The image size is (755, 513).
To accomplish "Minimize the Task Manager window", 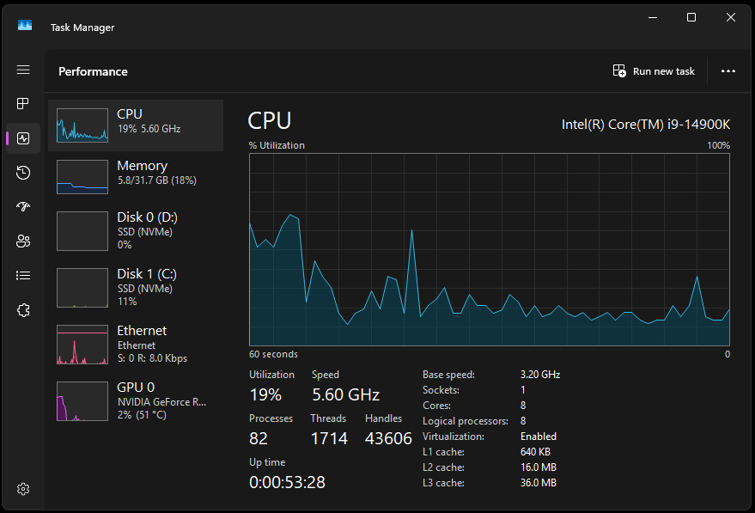I will point(653,17).
